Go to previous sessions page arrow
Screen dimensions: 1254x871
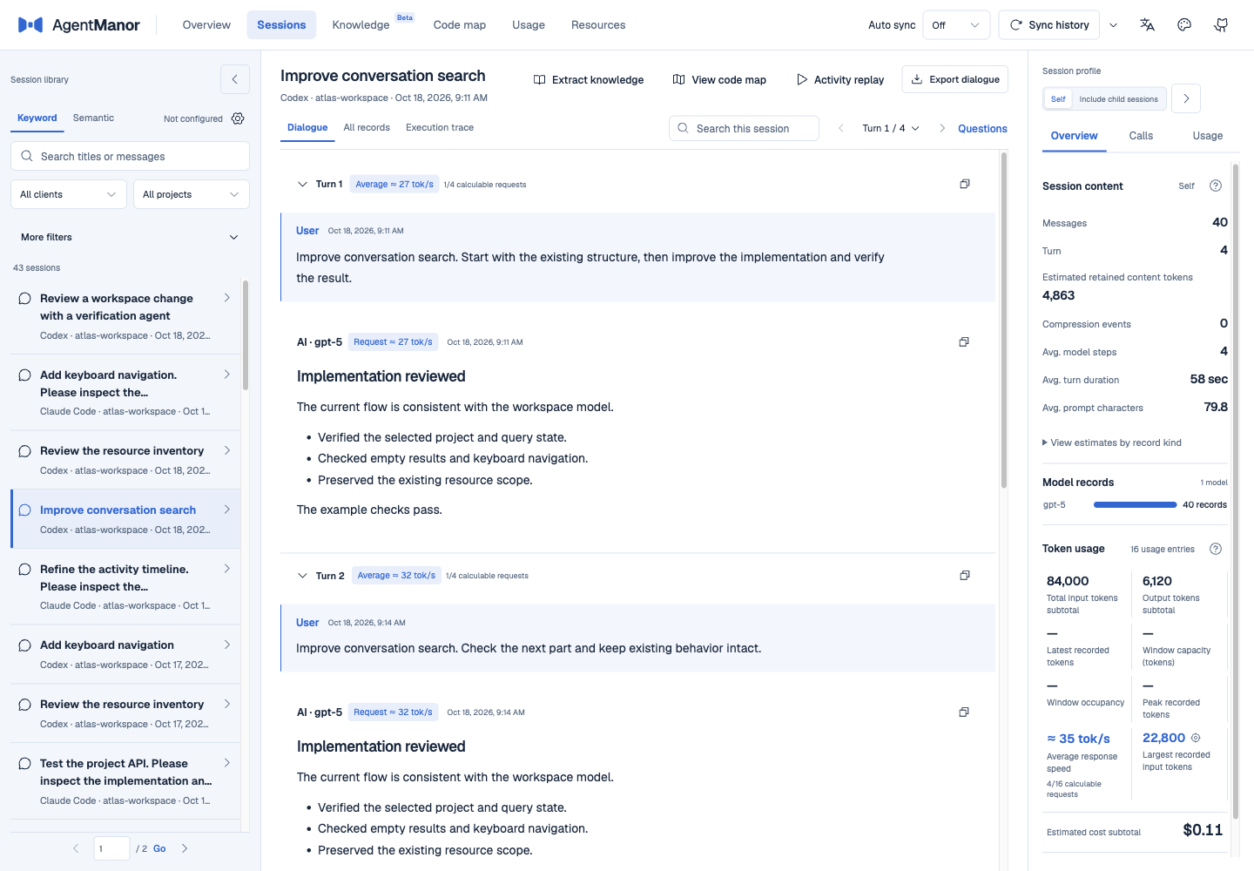tap(76, 848)
